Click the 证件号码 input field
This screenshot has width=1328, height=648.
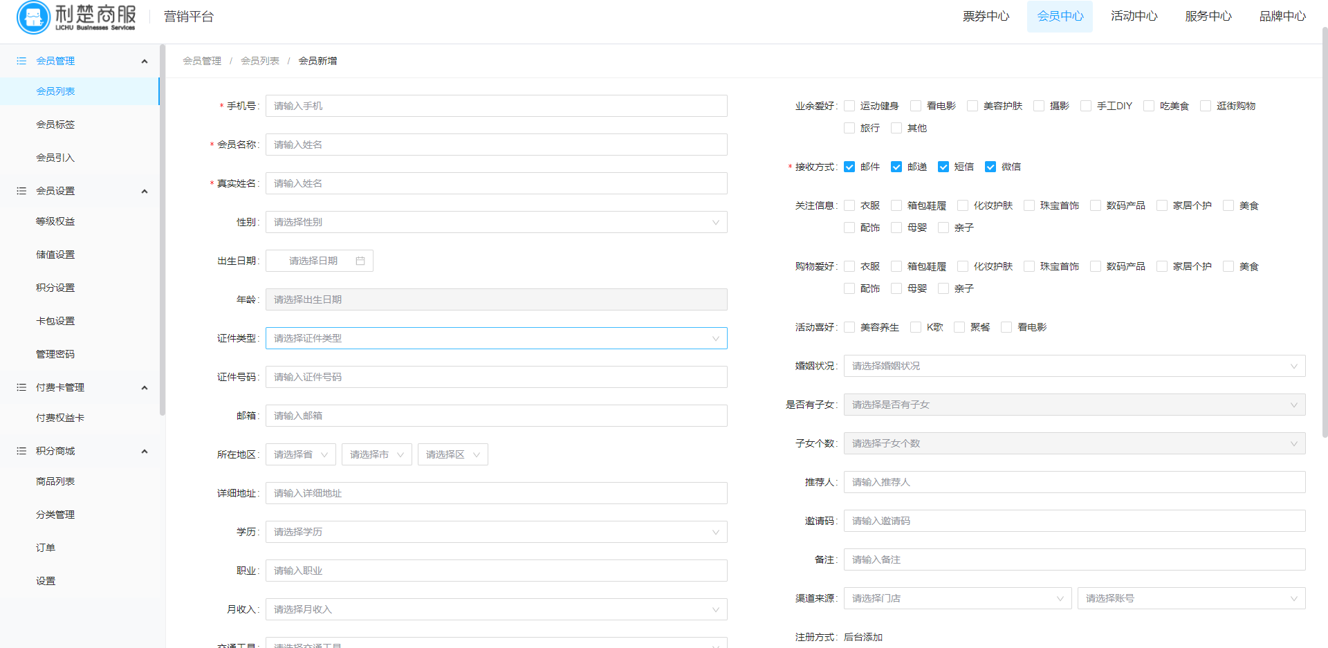(497, 377)
